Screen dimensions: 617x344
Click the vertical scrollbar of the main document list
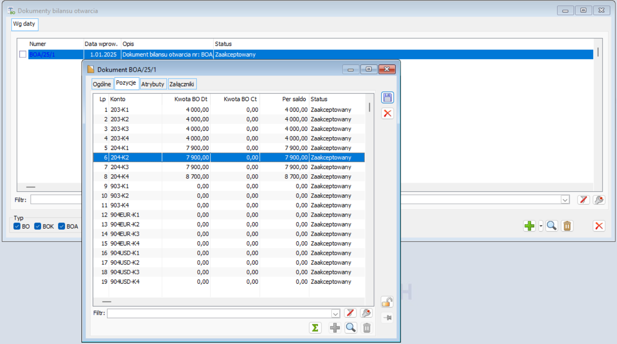(x=598, y=52)
